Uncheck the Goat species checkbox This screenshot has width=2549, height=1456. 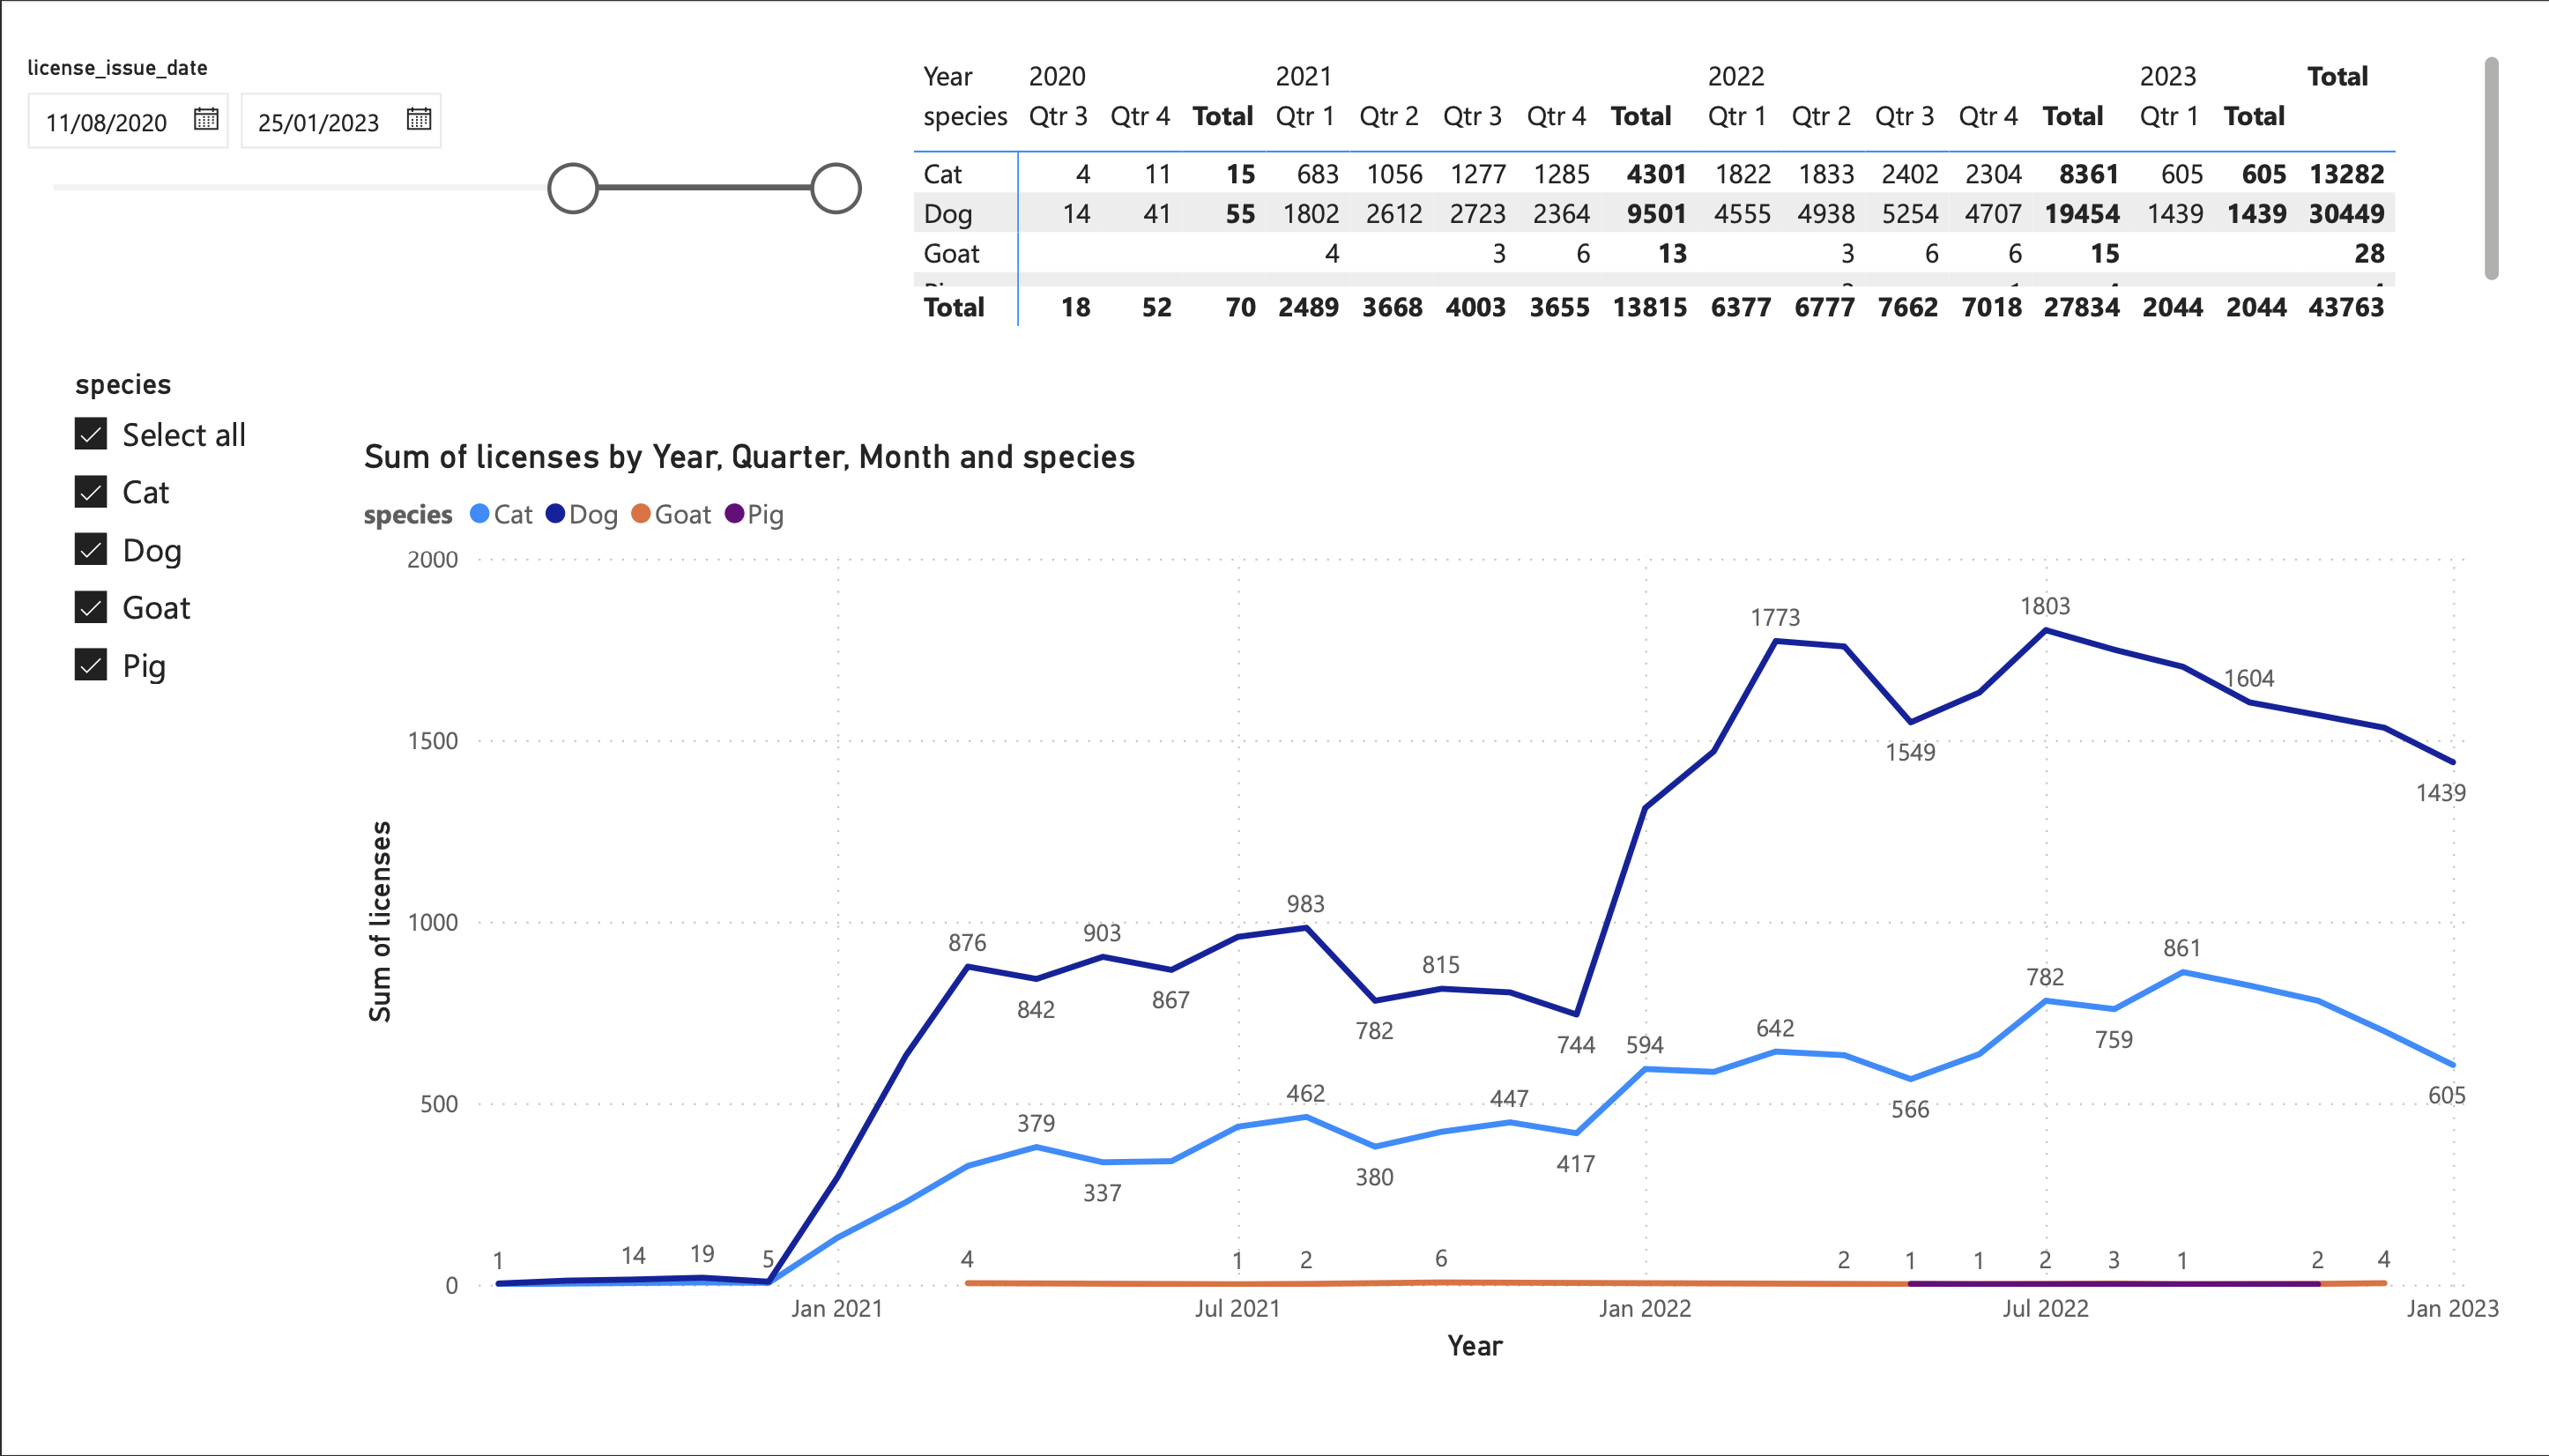click(x=89, y=607)
